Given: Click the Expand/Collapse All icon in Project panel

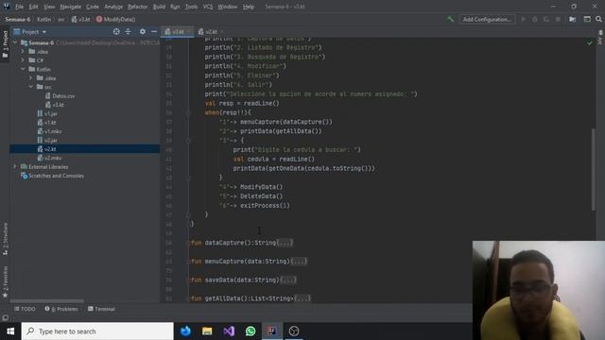Looking at the screenshot, I should click(x=129, y=31).
